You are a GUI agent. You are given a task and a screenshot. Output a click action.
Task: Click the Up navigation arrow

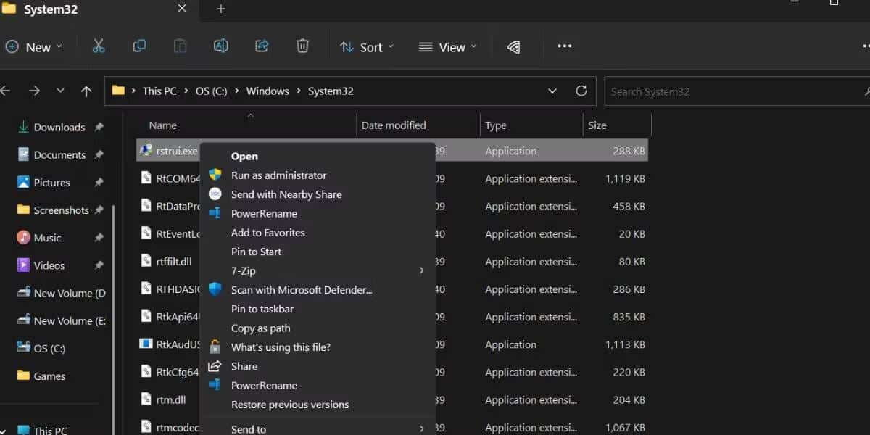pyautogui.click(x=86, y=91)
